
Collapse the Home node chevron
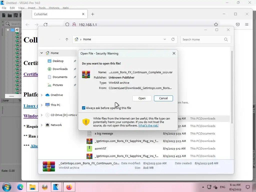coord(42,53)
